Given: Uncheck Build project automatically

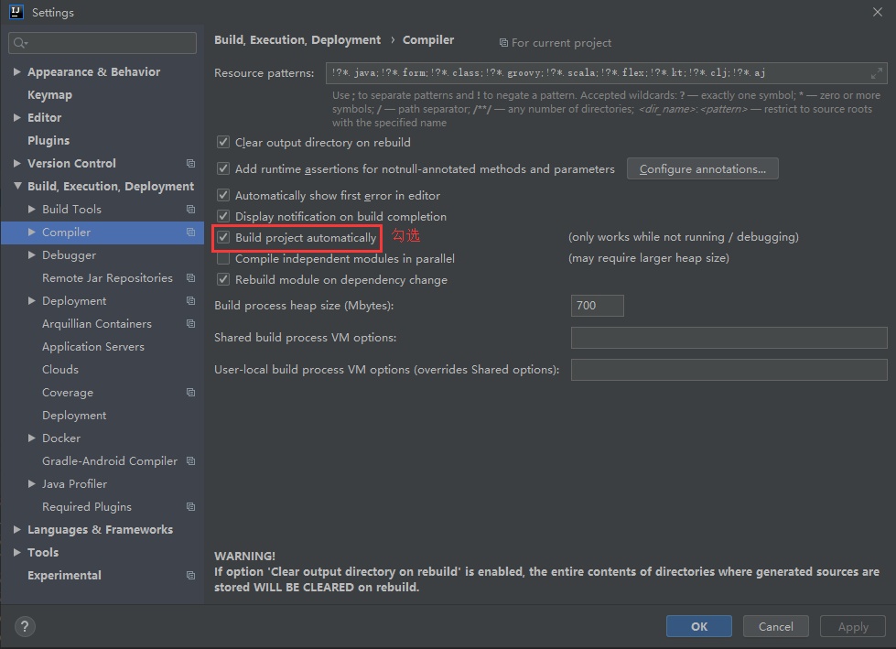Looking at the screenshot, I should pyautogui.click(x=223, y=237).
